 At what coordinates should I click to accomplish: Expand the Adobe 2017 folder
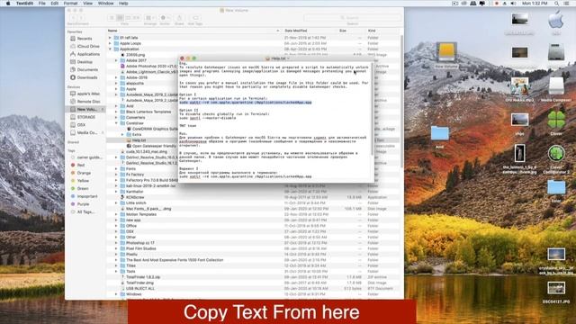116,60
